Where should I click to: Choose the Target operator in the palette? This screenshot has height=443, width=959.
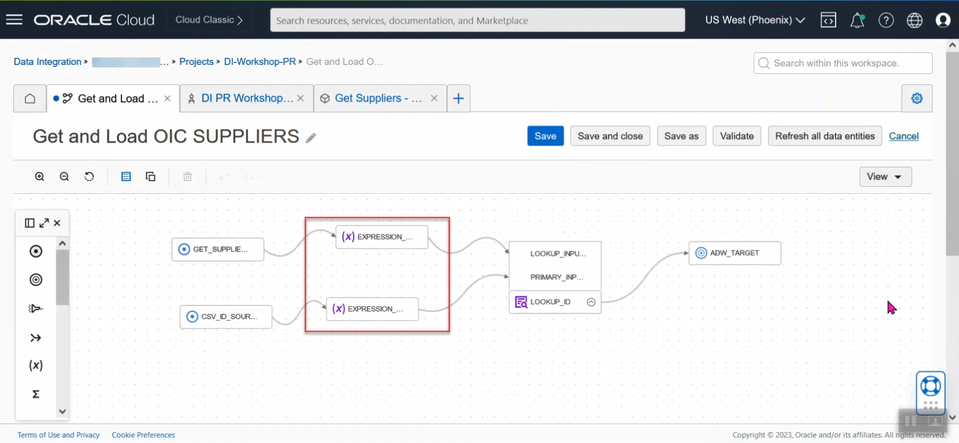(x=36, y=280)
